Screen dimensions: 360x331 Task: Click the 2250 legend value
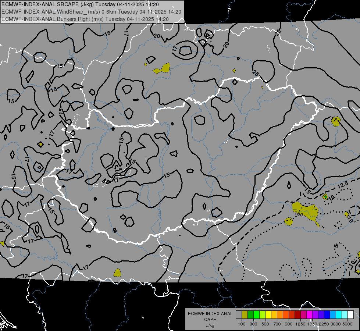pos(324,324)
